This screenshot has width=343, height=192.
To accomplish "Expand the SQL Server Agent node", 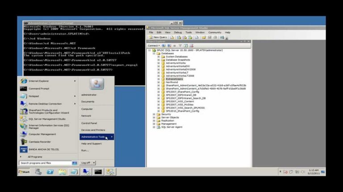I will (x=154, y=127).
